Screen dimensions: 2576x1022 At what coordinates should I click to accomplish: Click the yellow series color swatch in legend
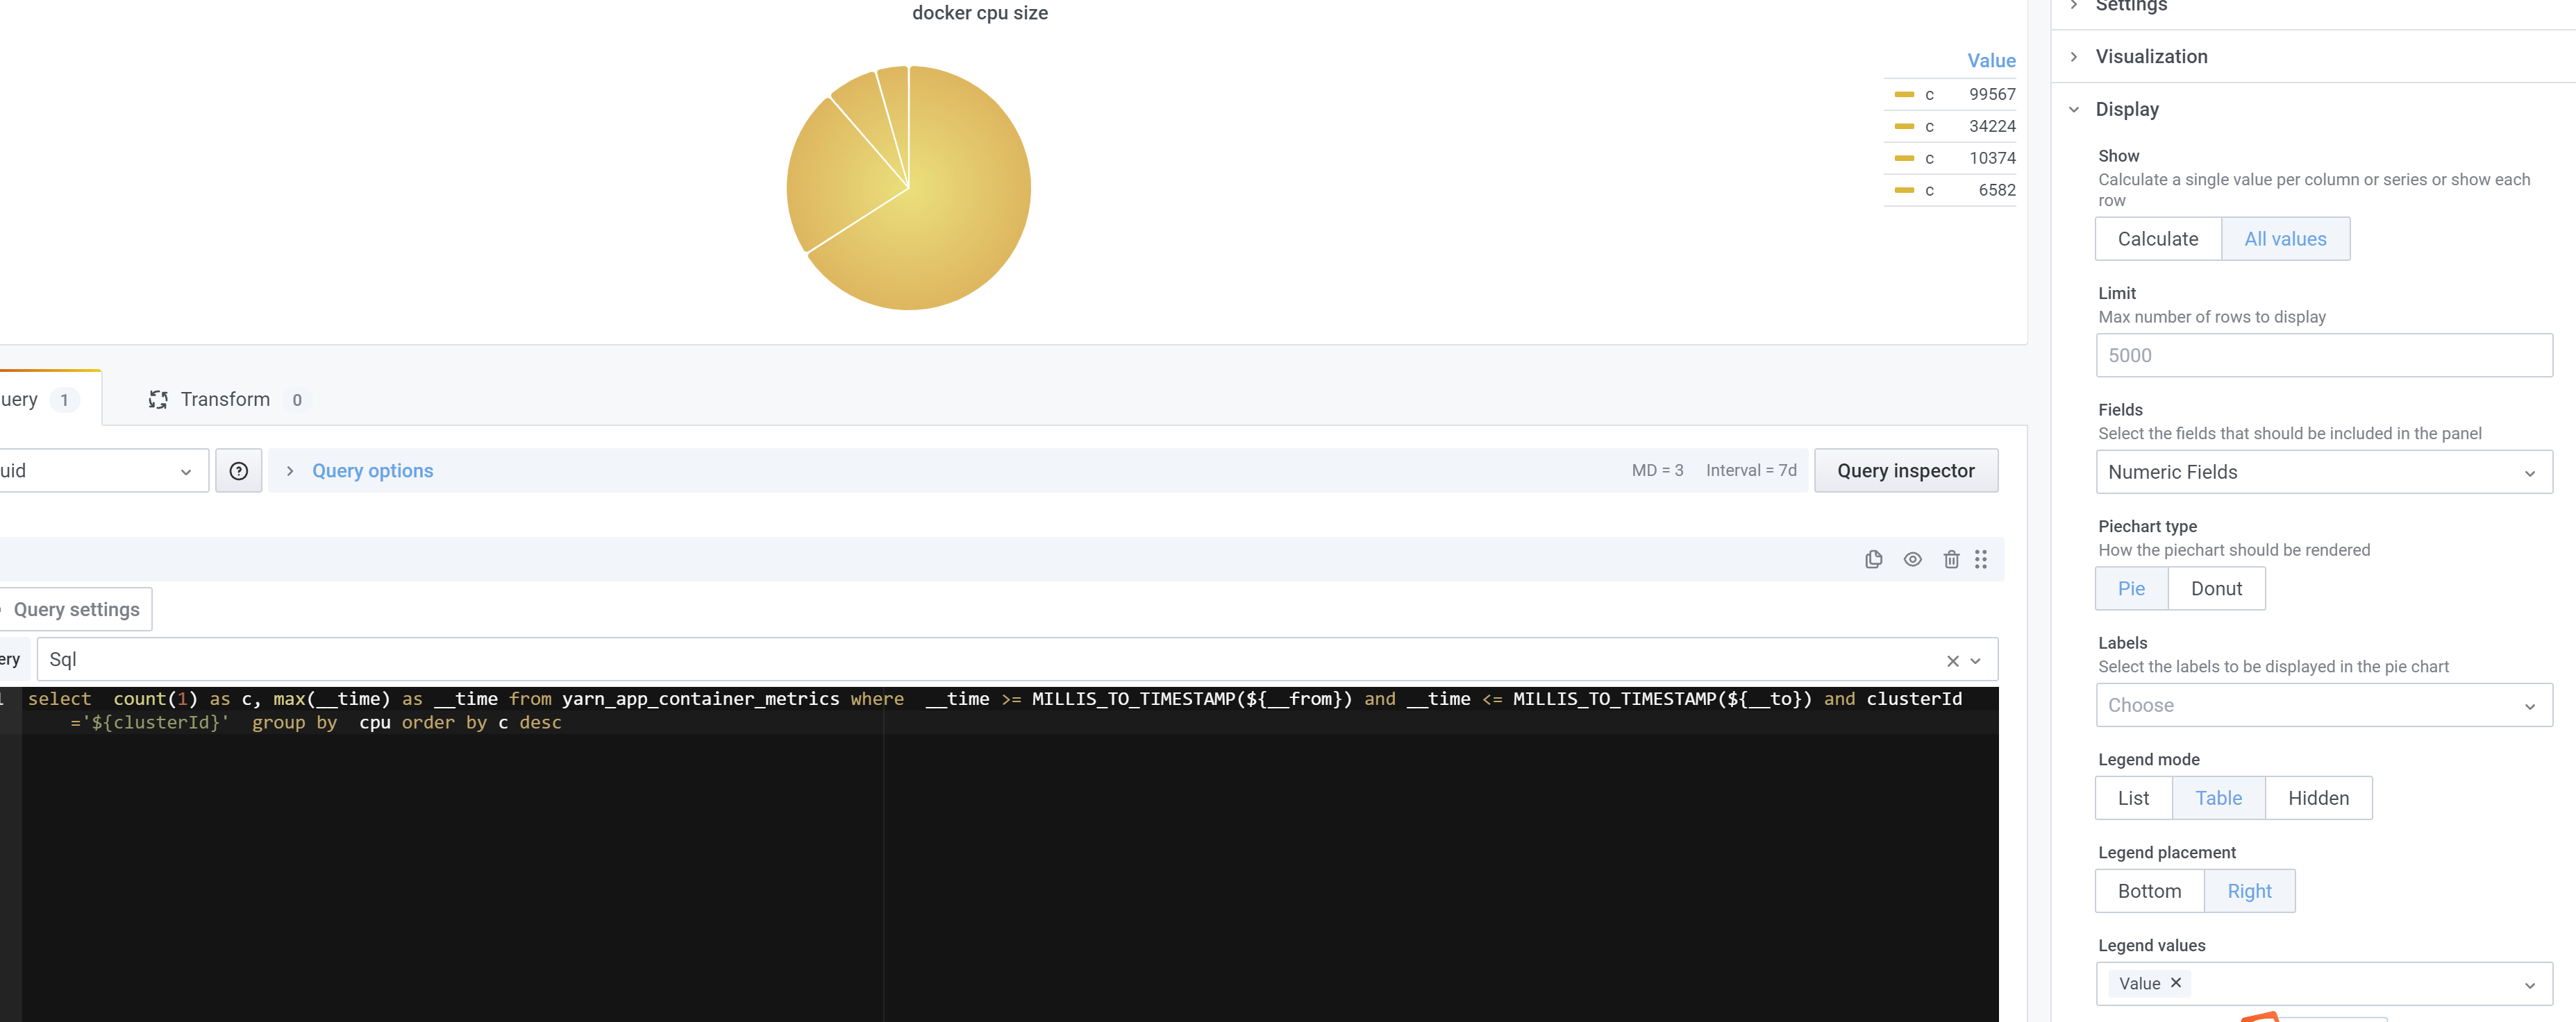1903,94
